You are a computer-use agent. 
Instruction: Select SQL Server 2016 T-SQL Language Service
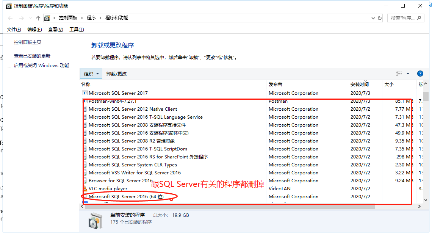point(146,117)
